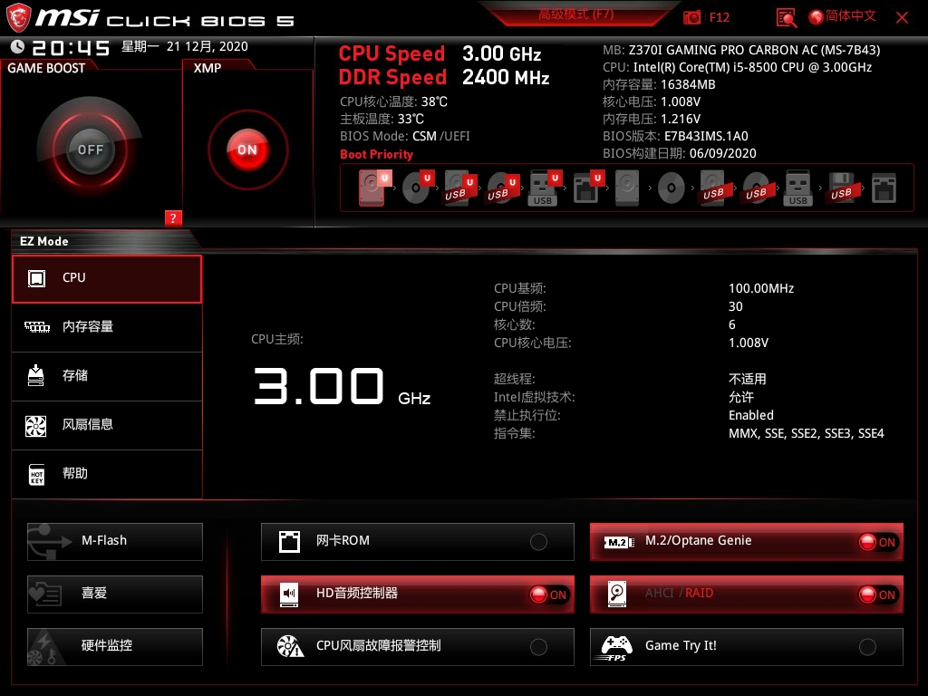Click the 20:45 time display
Screen dimensions: 928x696
click(71, 47)
